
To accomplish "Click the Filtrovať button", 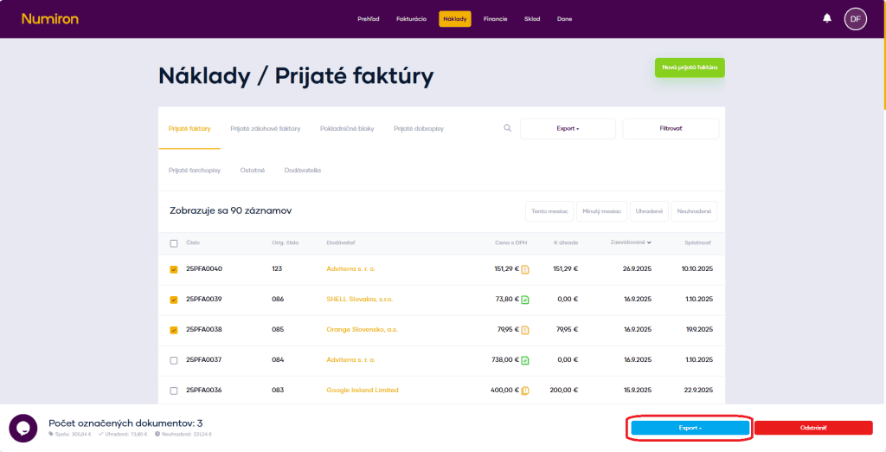I will (x=671, y=128).
